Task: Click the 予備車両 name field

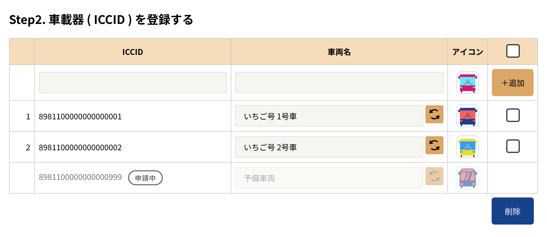Action: point(329,178)
